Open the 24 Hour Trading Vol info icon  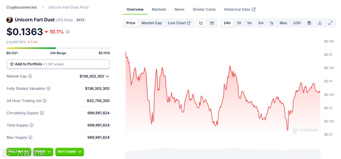coord(45,101)
